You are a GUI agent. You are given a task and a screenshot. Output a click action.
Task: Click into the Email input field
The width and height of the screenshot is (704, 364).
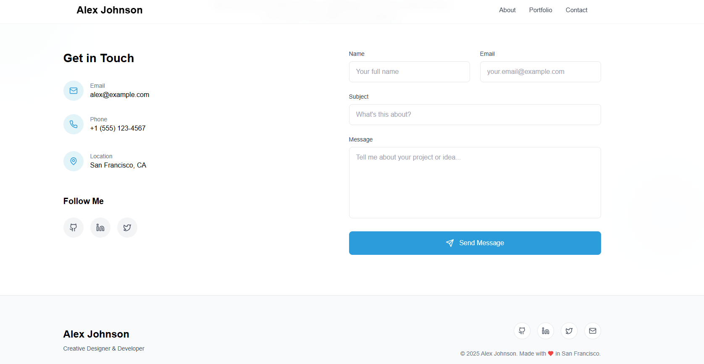pos(540,72)
